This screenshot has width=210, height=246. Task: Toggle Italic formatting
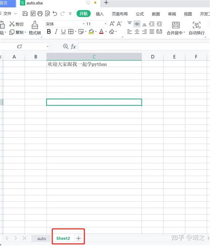click(56, 32)
